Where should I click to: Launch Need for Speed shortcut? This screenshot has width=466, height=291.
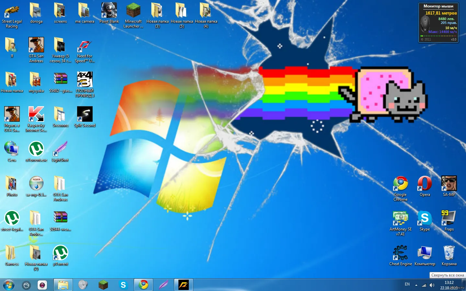tap(85, 50)
